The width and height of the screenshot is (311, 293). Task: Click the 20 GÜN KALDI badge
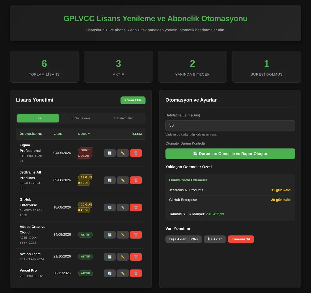(x=85, y=207)
